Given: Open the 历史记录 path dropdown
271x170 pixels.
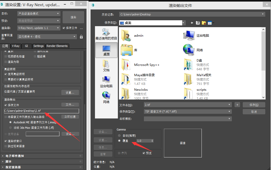Looking at the screenshot, I should coord(192,14).
